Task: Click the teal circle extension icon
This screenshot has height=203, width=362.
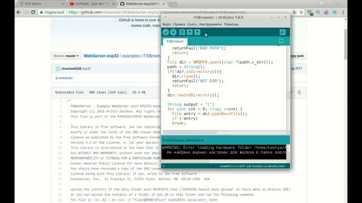Action: point(334,12)
